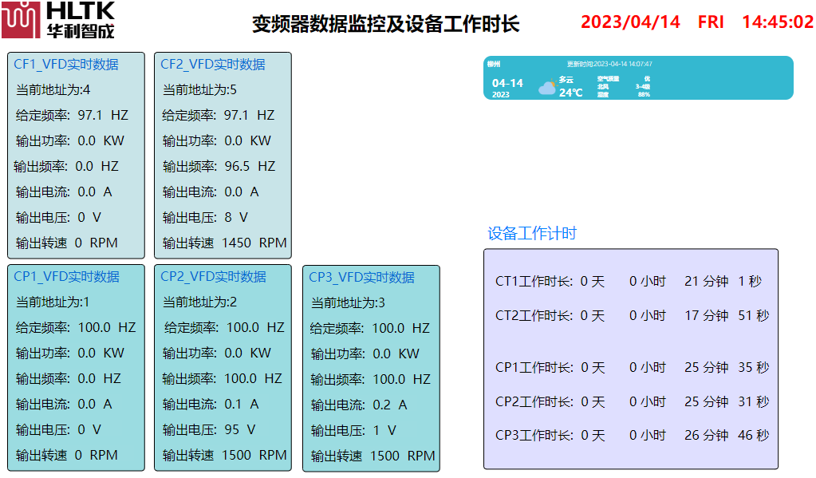Click the 24℃ temperature reading

tap(570, 93)
